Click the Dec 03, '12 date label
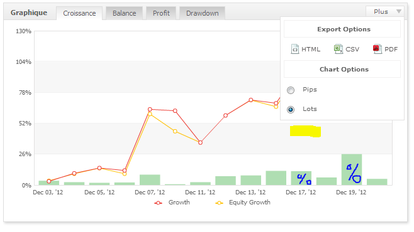Screen dimensions: 414x232 [x=48, y=192]
